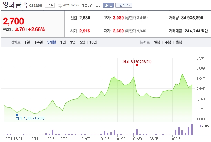
Task: Switch to 일봉 daily candle chart
Action: (157, 42)
